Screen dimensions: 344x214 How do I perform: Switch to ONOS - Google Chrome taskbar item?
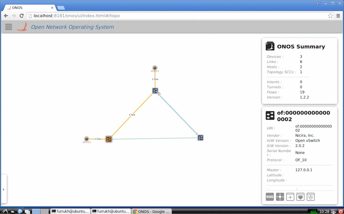point(152,211)
